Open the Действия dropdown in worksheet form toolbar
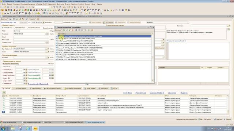 (x=4, y=19)
